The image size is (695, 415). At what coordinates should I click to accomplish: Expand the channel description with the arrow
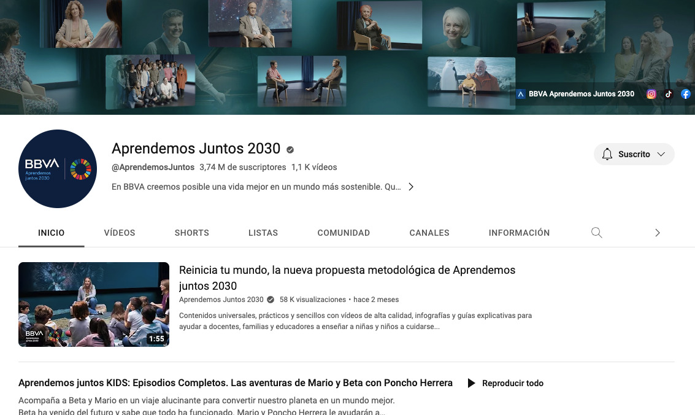point(411,187)
